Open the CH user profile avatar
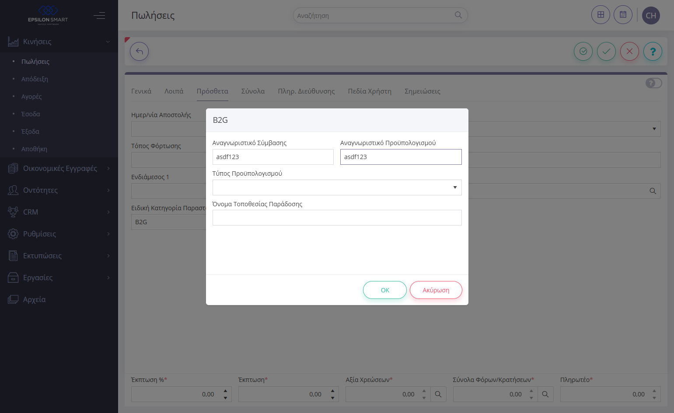The image size is (674, 413). [x=651, y=15]
